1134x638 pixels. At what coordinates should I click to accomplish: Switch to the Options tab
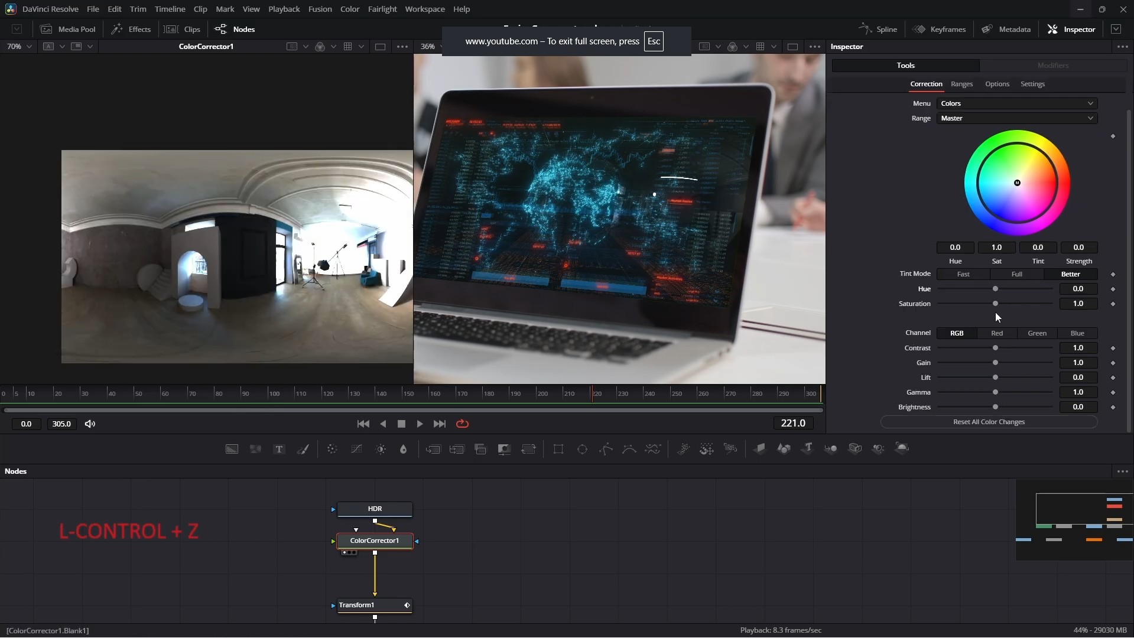997,84
